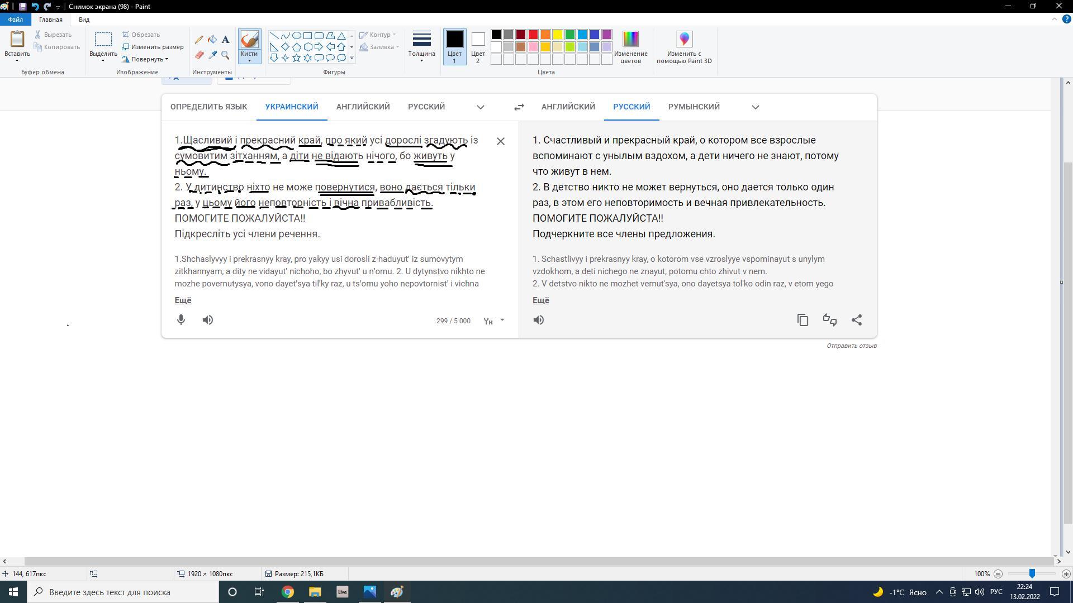The height and width of the screenshot is (603, 1073).
Task: Activate Color 1 selector
Action: coord(454,47)
